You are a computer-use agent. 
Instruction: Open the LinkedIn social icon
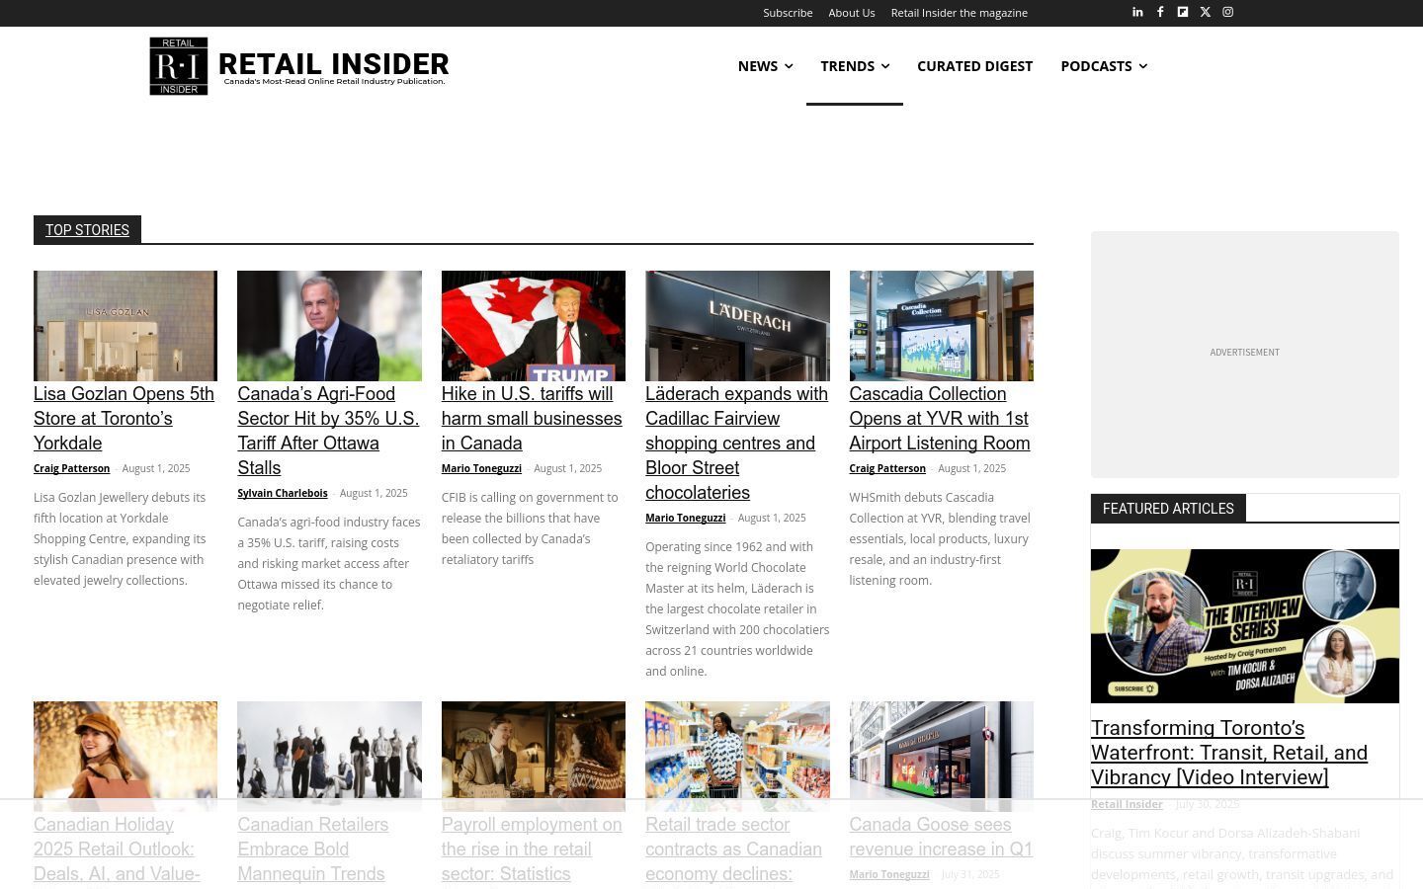pyautogui.click(x=1137, y=12)
